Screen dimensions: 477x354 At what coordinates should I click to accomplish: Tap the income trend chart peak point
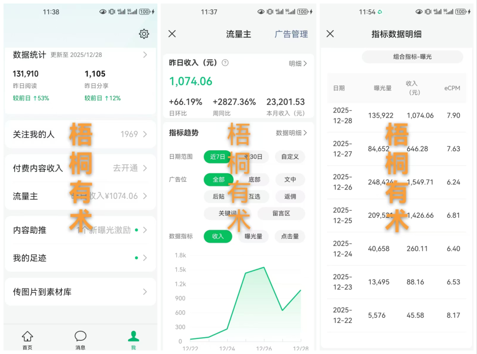coord(264,267)
